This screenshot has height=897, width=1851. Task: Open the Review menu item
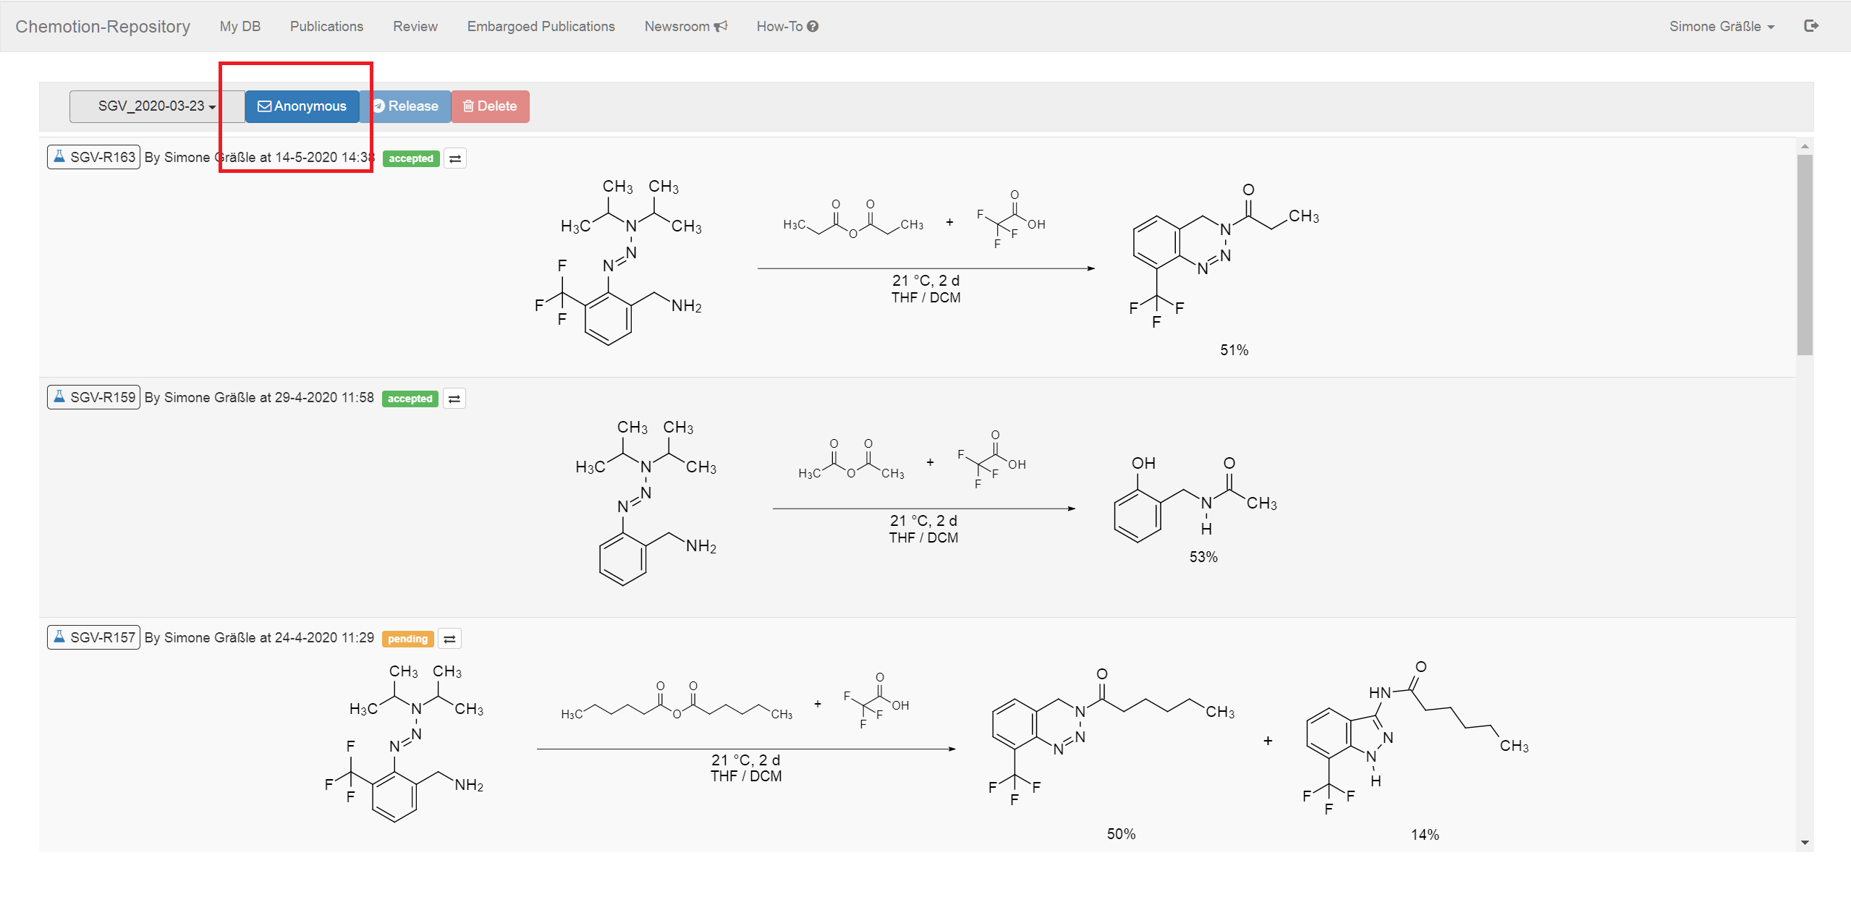click(x=415, y=26)
